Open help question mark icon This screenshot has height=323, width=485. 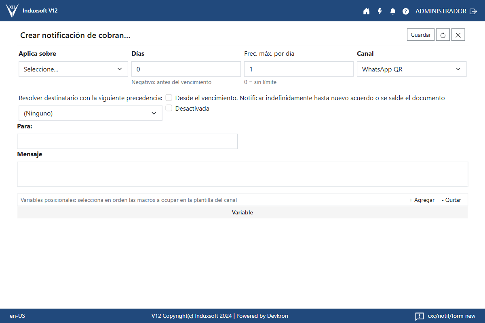[406, 11]
